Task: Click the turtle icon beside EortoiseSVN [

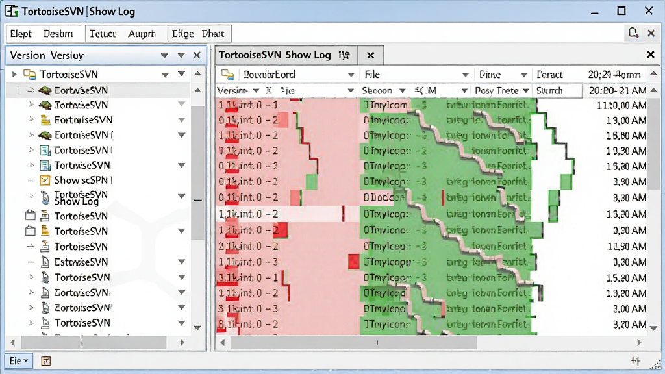Action: pyautogui.click(x=45, y=135)
